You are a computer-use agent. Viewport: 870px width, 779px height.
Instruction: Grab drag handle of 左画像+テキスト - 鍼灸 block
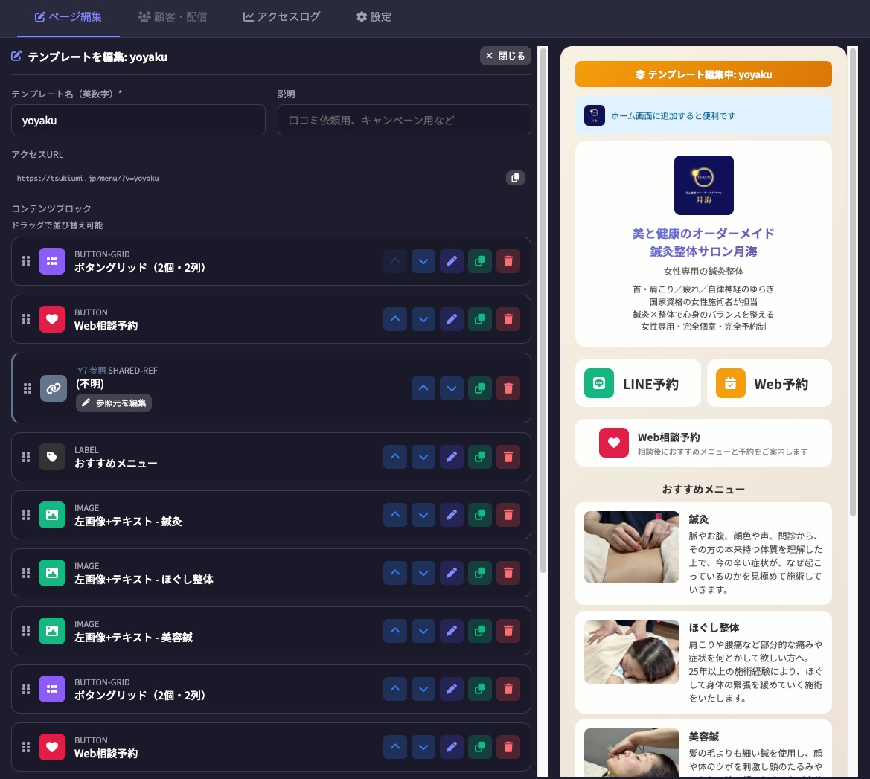click(x=25, y=515)
